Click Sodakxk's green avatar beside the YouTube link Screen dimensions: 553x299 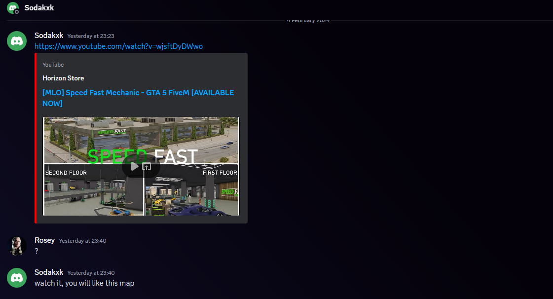pos(17,41)
